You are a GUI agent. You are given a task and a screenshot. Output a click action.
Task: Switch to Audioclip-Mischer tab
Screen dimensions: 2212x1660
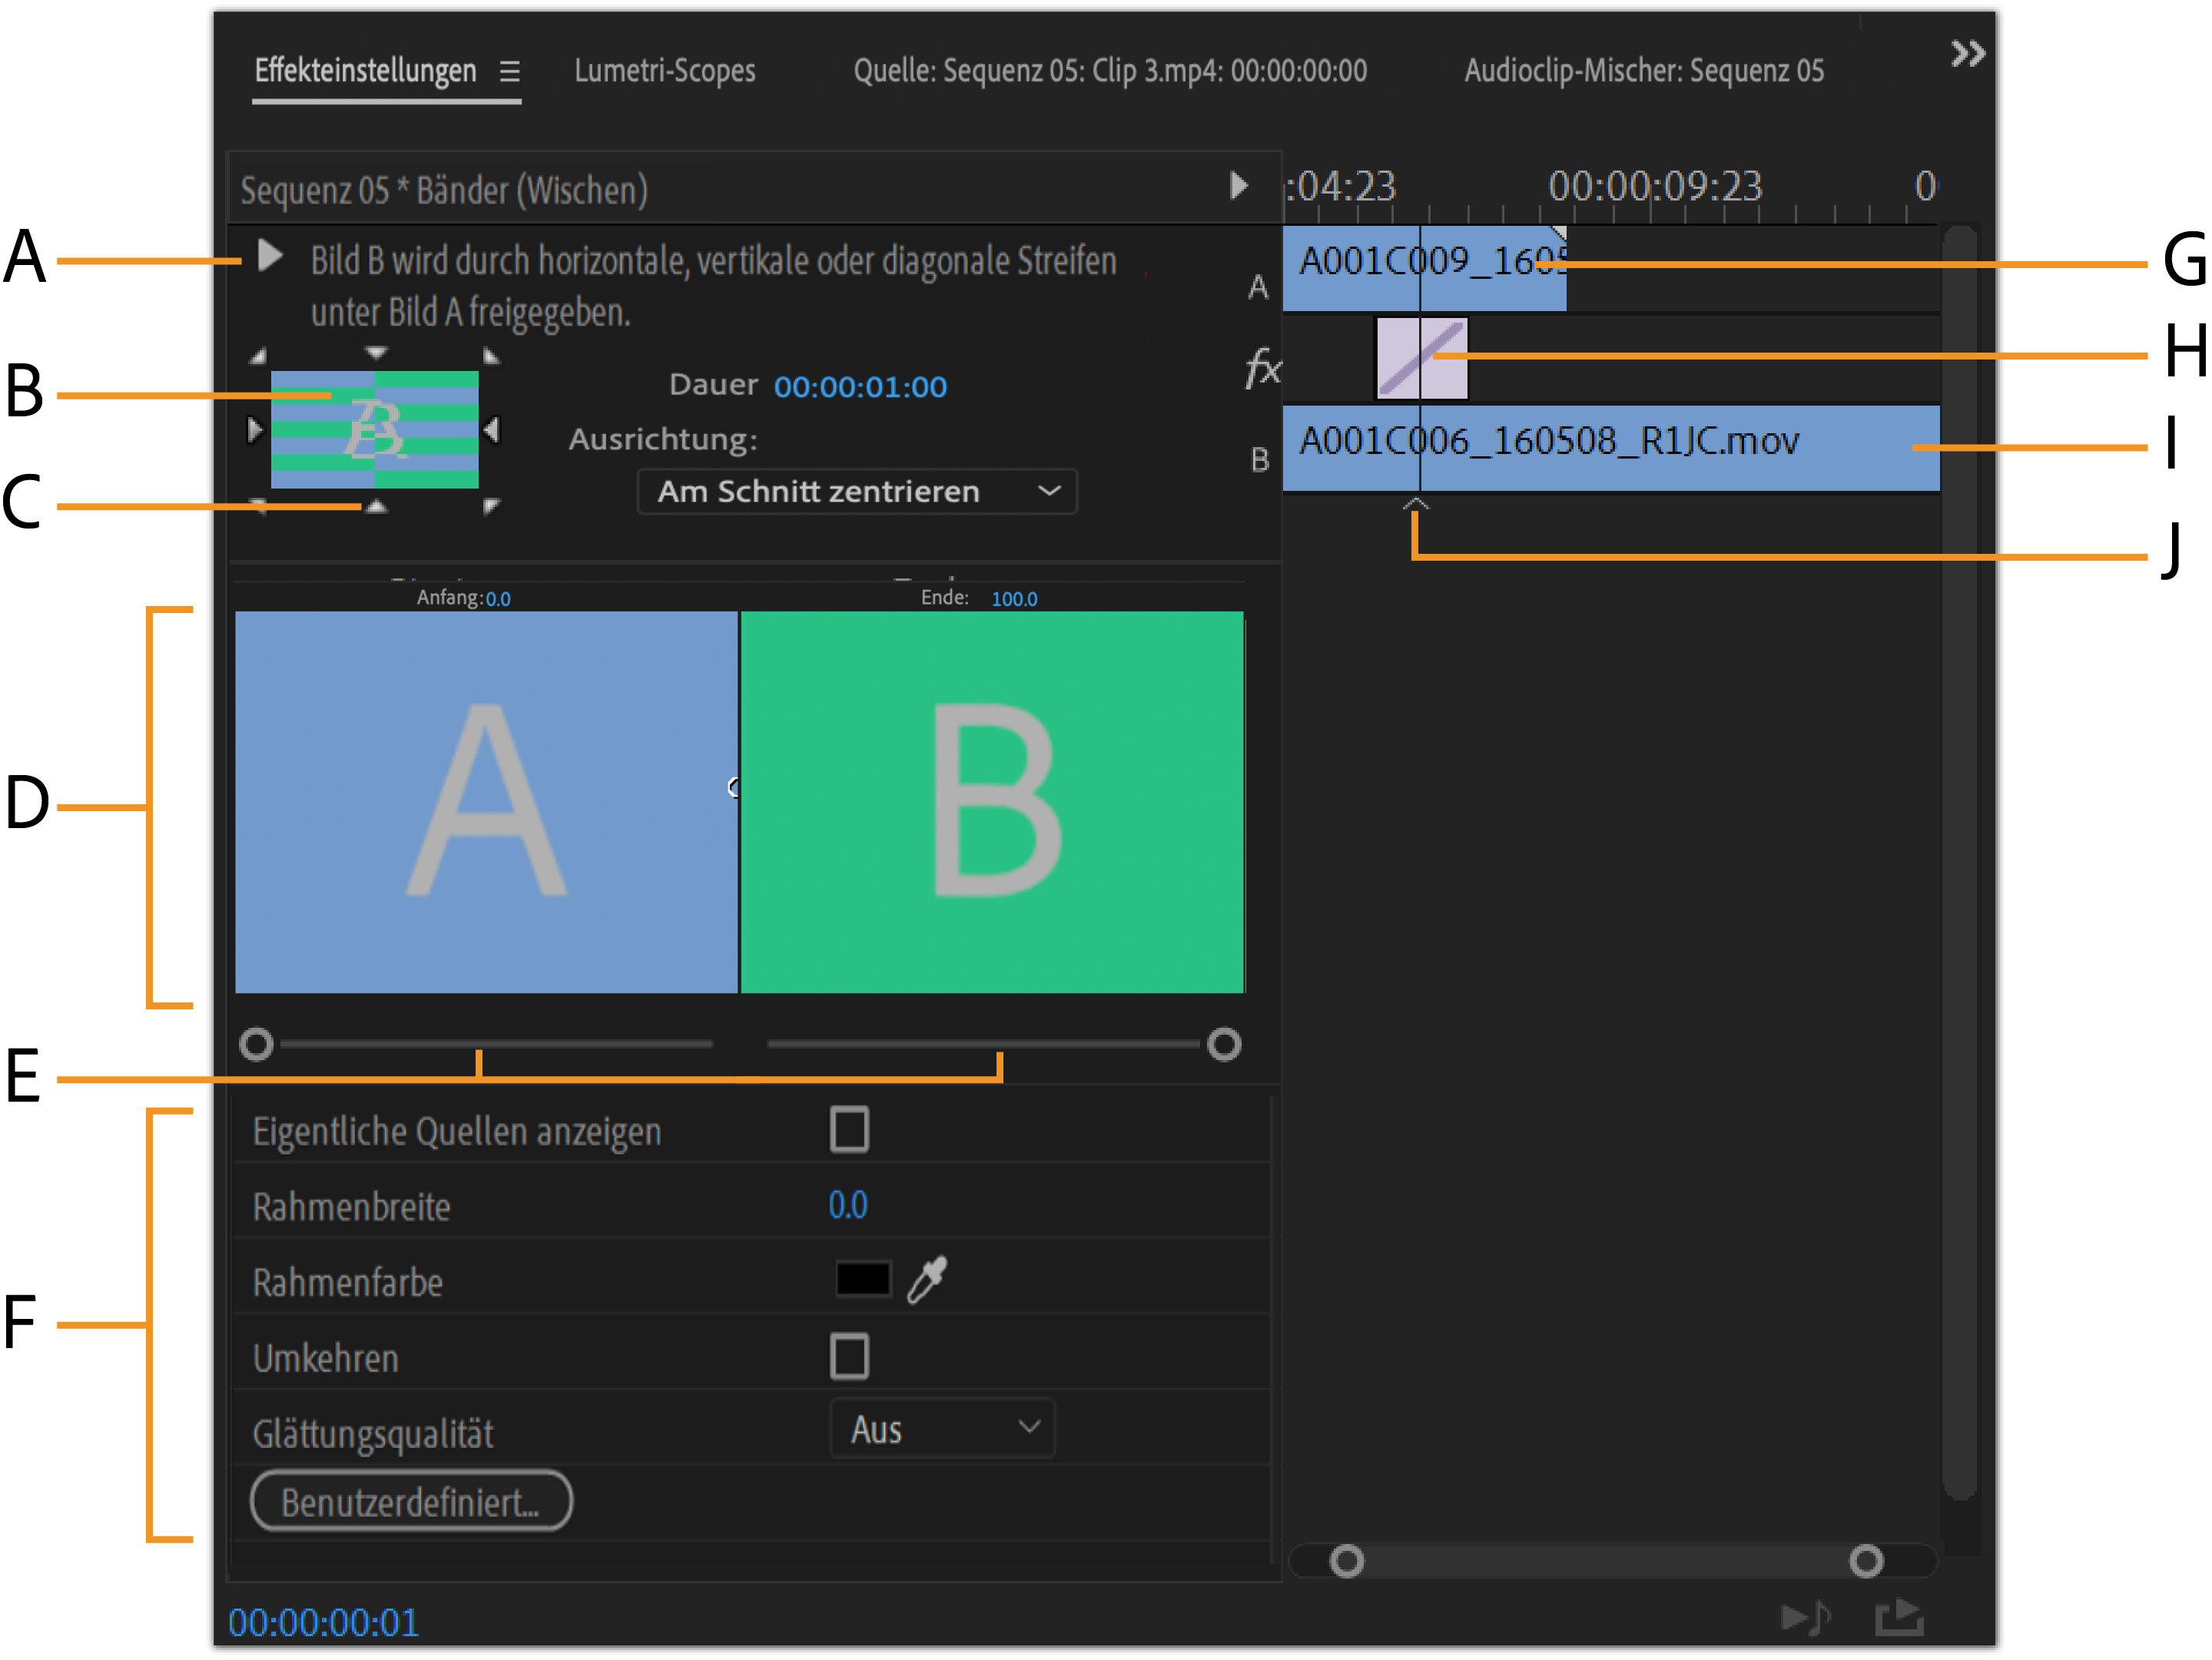click(1643, 71)
